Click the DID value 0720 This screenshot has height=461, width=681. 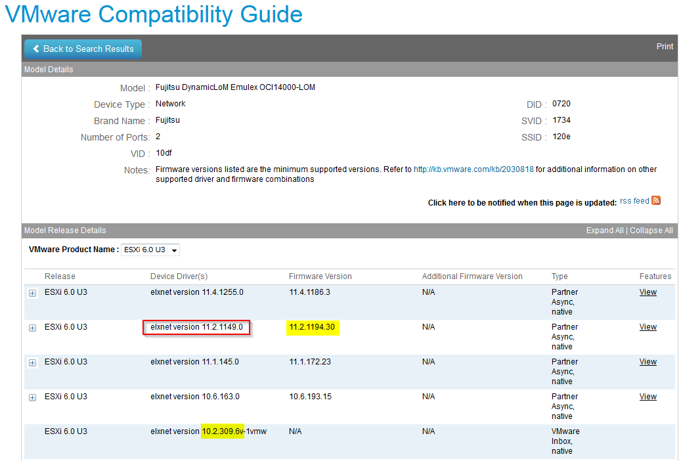tap(561, 104)
